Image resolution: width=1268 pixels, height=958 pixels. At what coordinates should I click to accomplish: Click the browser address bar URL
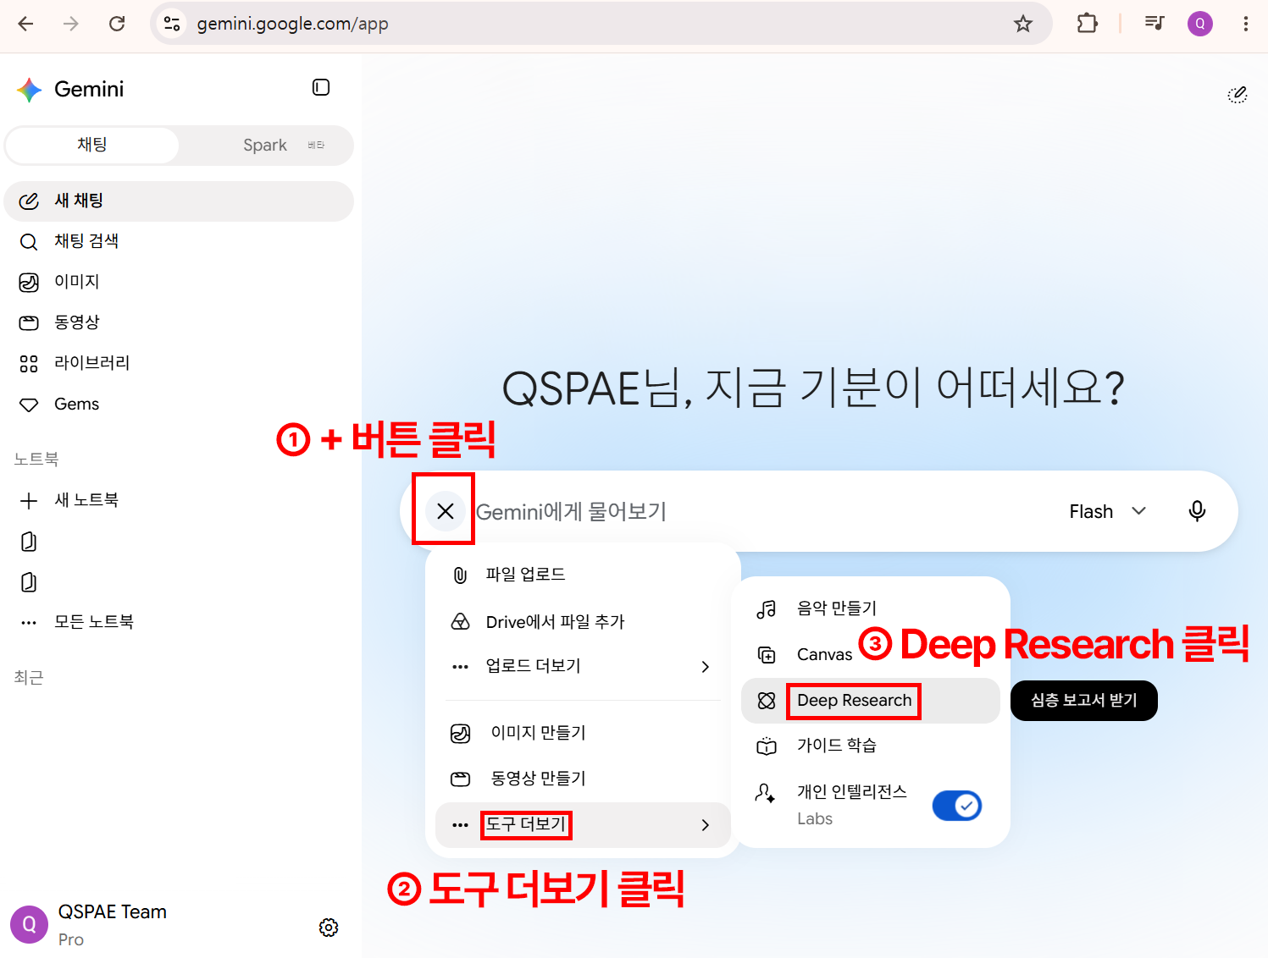click(x=293, y=24)
